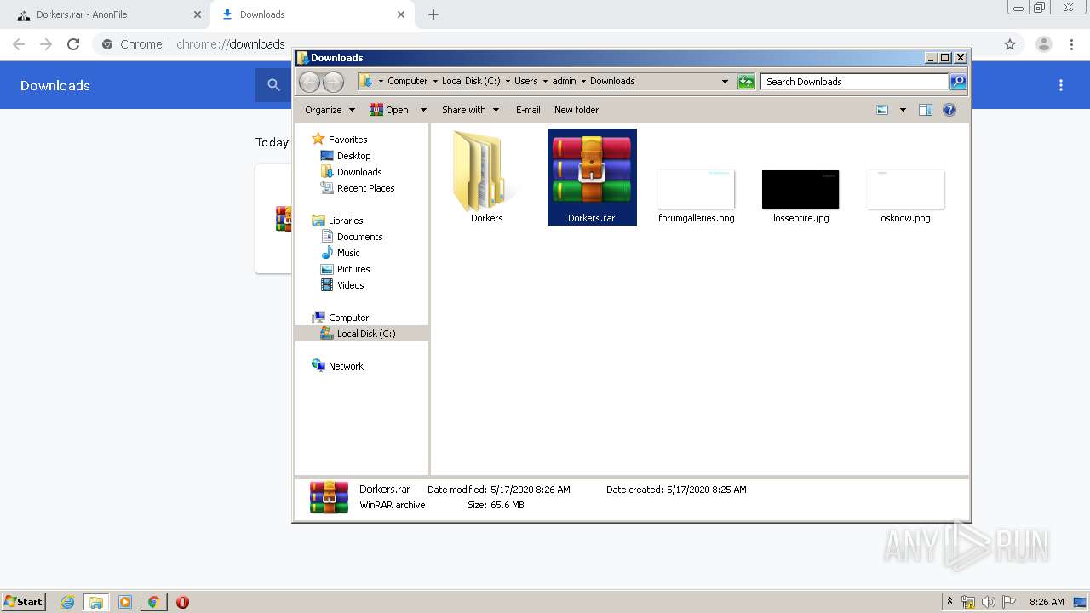
Task: Bookmark this page with the star icon
Action: click(1010, 44)
